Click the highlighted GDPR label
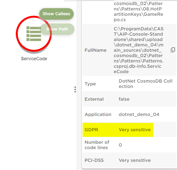 point(91,130)
